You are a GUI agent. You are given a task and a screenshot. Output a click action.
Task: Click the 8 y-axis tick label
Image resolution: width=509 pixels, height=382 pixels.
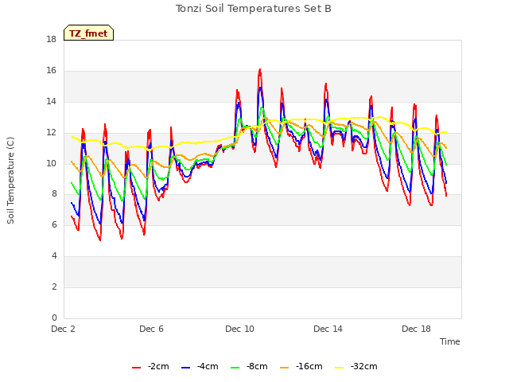(54, 194)
